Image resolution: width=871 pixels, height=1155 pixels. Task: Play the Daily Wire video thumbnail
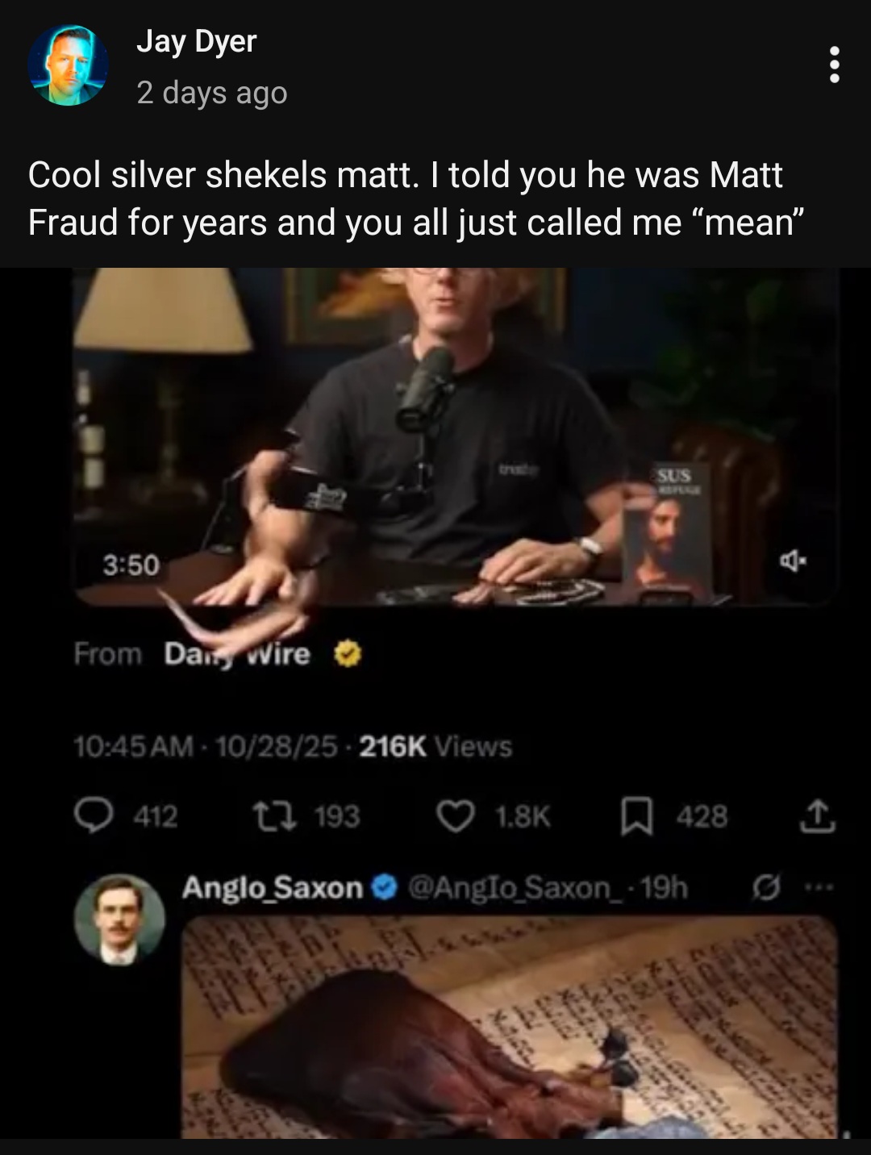pyautogui.click(x=456, y=436)
